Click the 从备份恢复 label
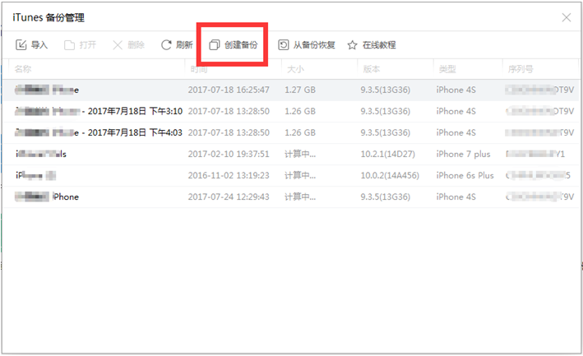Image resolution: width=583 pixels, height=356 pixels. coord(314,45)
